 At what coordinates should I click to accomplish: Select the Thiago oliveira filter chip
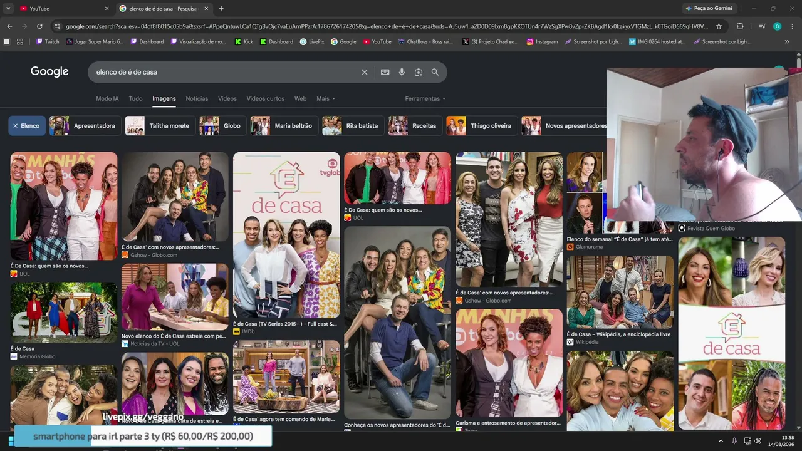coord(481,126)
